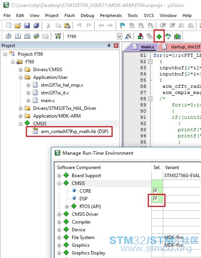Open the Flash menu
The height and width of the screenshot is (258, 201).
[69, 15]
